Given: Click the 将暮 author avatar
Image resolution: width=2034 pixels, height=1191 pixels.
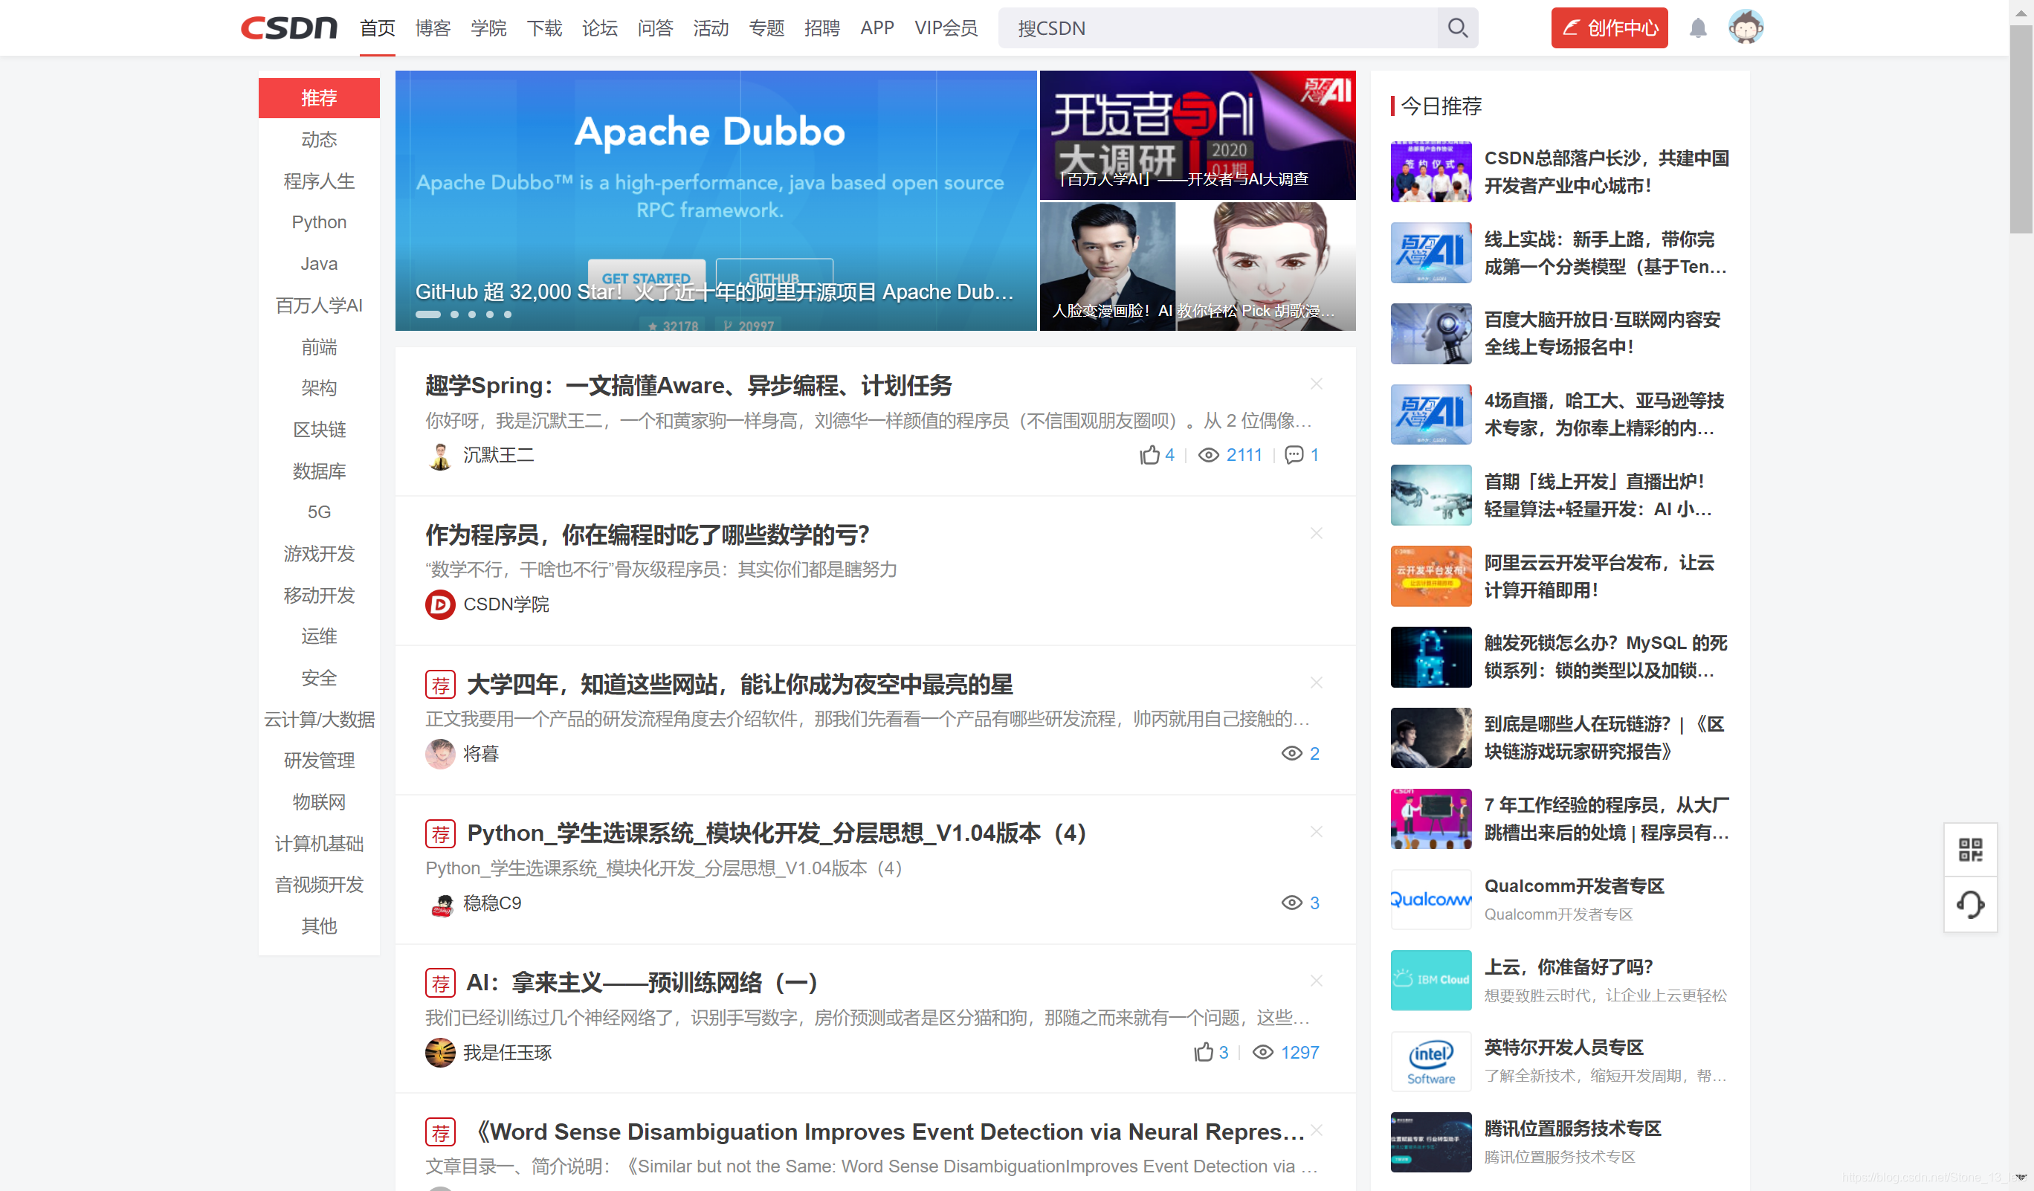Looking at the screenshot, I should tap(440, 755).
